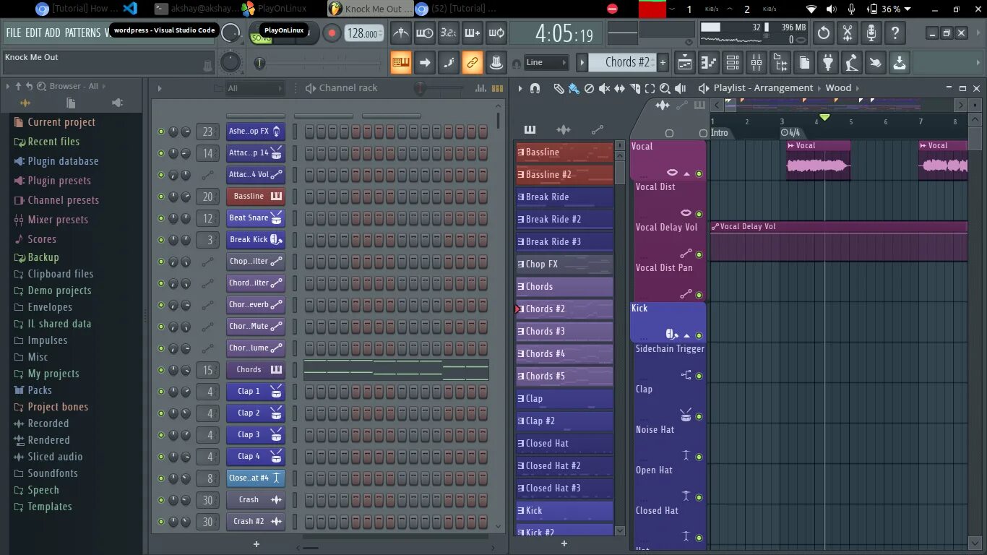Mute the Vocal playlist track
Image resolution: width=987 pixels, height=555 pixels.
(699, 173)
